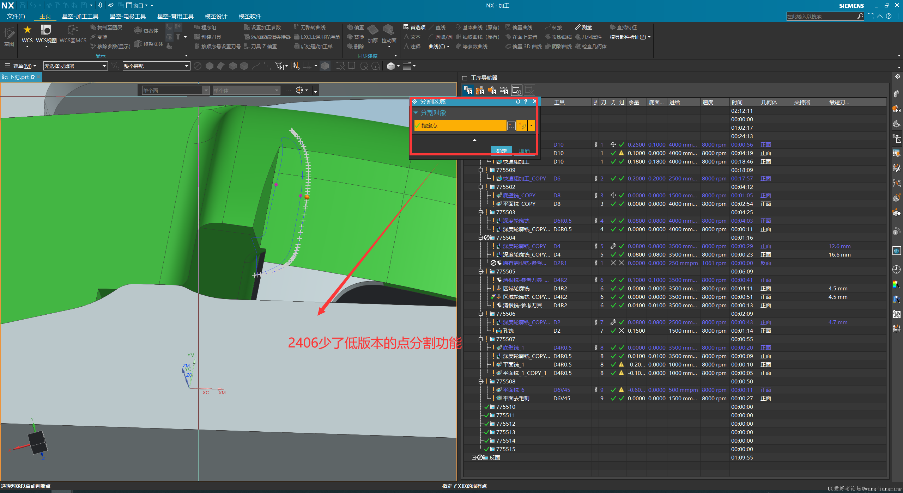Reset the 分割区域 dialog
The height and width of the screenshot is (493, 903).
(518, 101)
